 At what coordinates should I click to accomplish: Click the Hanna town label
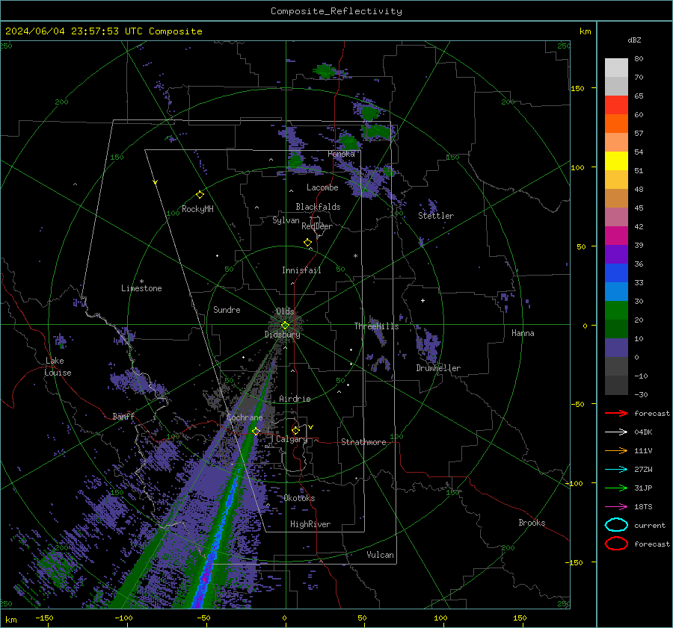click(x=523, y=333)
